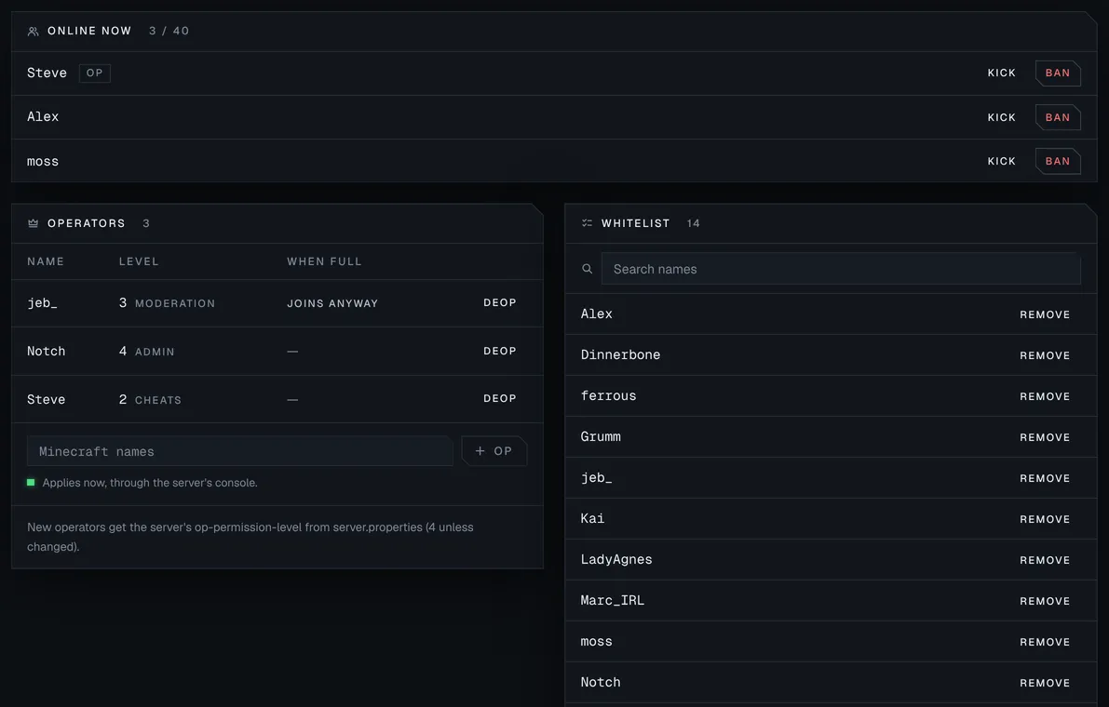Click the ferrous name in the whitelist
Viewport: 1109px width, 707px height.
(608, 395)
